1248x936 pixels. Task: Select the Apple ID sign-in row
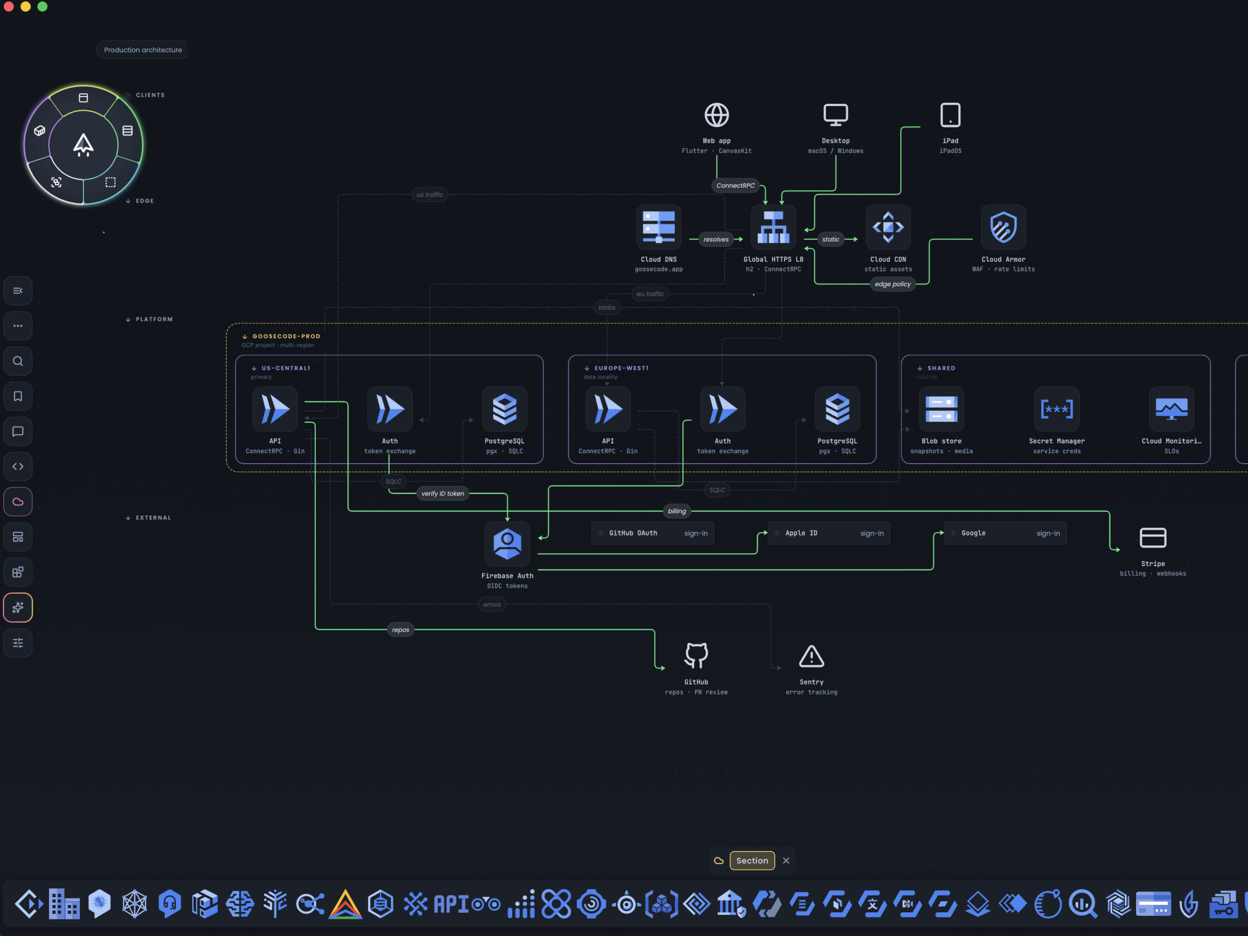click(x=829, y=533)
